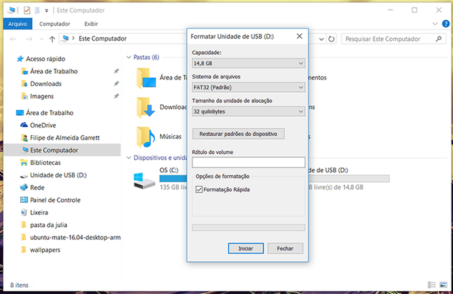Click the Imagens folder icon in sidebar

click(24, 96)
